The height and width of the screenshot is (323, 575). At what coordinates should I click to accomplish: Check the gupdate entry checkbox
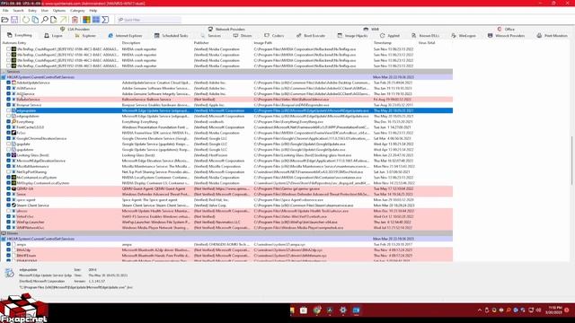pyautogui.click(x=8, y=144)
